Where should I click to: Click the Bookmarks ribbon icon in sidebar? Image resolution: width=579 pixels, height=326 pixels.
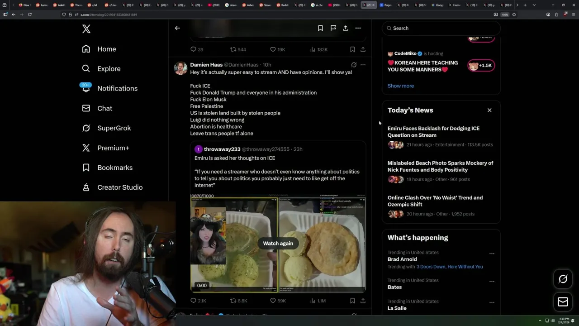pyautogui.click(x=86, y=168)
